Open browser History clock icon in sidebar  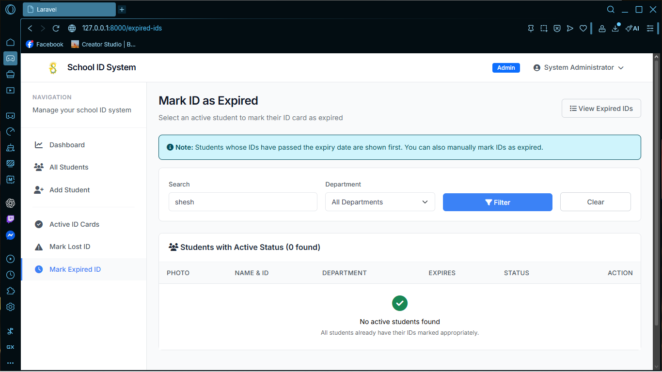[10, 275]
